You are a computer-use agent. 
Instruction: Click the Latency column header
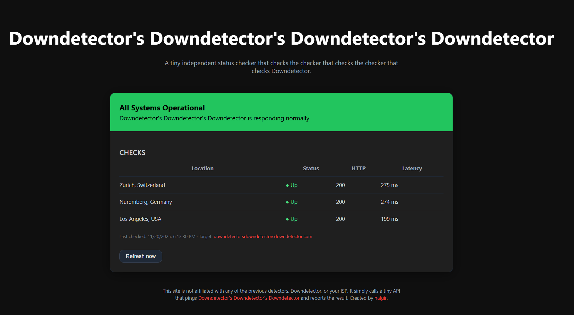(x=412, y=168)
